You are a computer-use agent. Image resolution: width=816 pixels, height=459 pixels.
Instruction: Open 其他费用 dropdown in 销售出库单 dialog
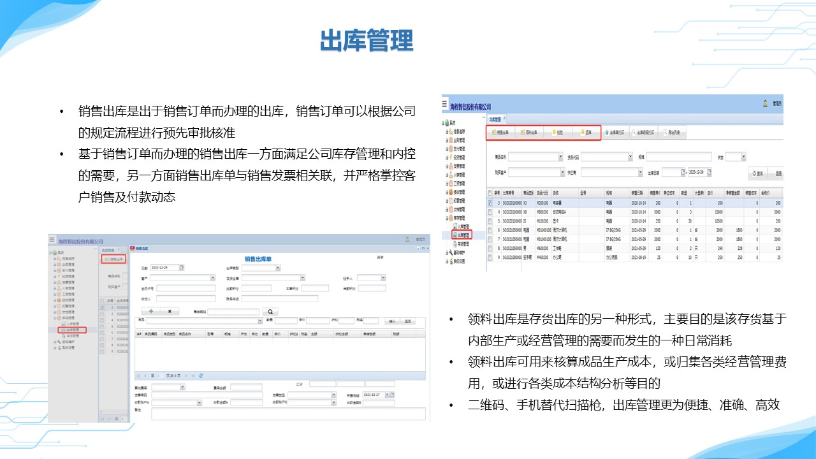pos(182,387)
